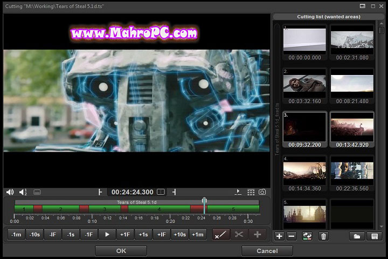Select the thumbnail at 00:02:31.080
The image size is (388, 259).
point(352,43)
